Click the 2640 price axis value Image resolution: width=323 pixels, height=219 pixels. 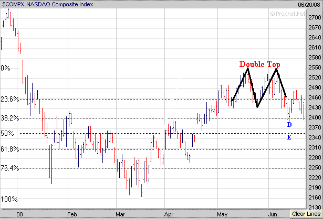tap(315, 37)
